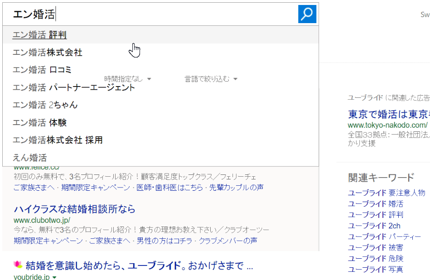Image resolution: width=430 pixels, height=280 pixels.
Task: Choose the エン婚活 体験 suggestion
Action: tap(40, 123)
